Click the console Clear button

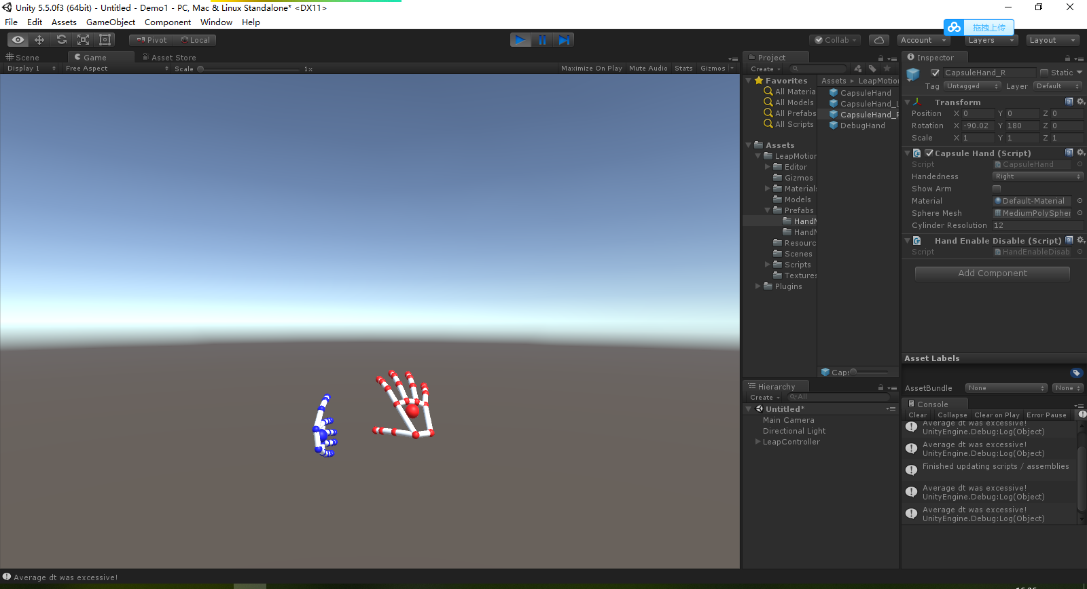(917, 415)
